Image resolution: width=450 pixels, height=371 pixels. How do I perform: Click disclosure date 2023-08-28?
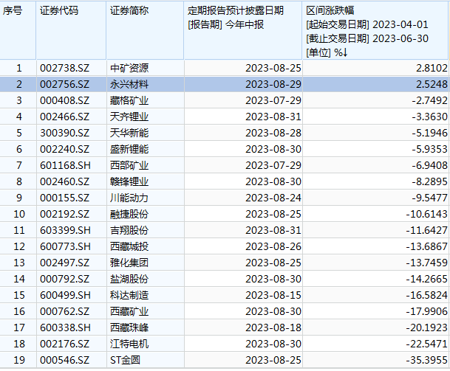pyautogui.click(x=273, y=133)
